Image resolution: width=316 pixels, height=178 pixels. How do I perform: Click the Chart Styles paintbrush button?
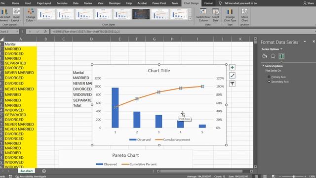pyautogui.click(x=232, y=76)
